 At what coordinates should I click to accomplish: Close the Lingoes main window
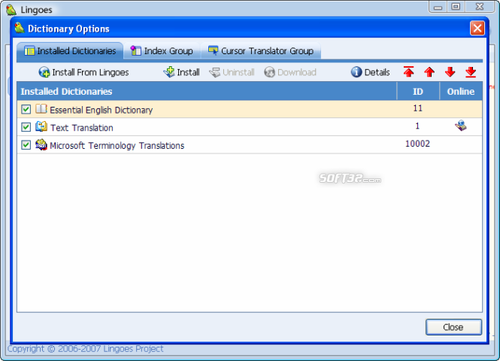point(479,7)
